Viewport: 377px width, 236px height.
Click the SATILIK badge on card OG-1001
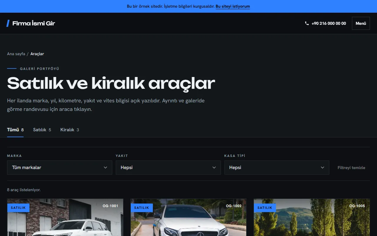click(x=18, y=208)
